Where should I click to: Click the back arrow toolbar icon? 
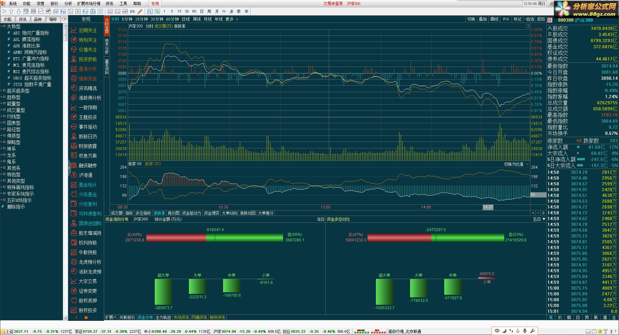(4, 11)
